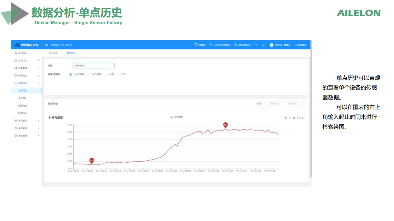Image resolution: width=394 pixels, height=221 pixels.
Task: Click the round user avatar in header
Action: click(271, 45)
